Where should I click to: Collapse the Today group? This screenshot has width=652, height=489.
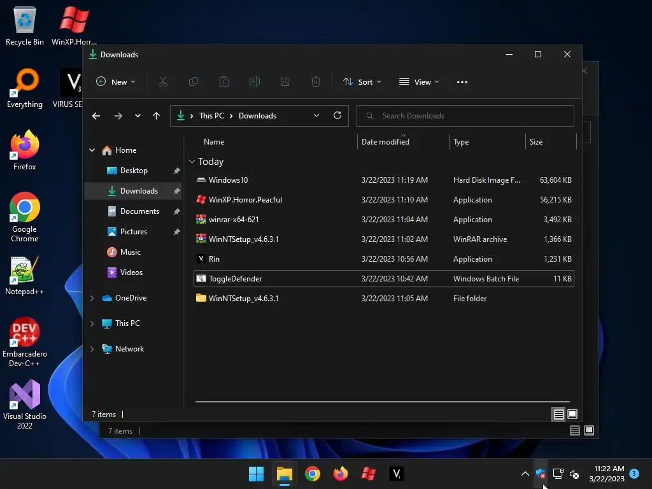pos(192,161)
